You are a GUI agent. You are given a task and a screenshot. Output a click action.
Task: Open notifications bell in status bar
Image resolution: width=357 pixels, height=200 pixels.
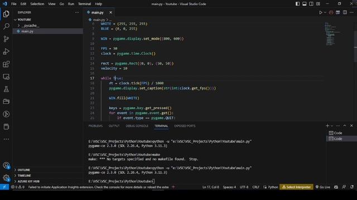point(352,187)
